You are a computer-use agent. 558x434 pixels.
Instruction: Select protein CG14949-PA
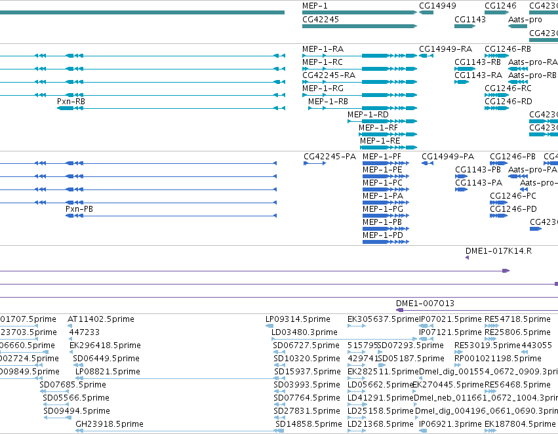448,157
